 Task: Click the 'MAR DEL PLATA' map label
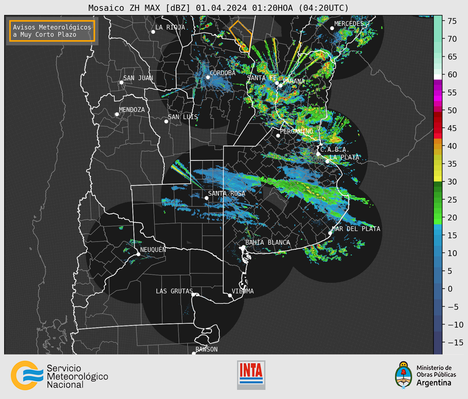356,229
